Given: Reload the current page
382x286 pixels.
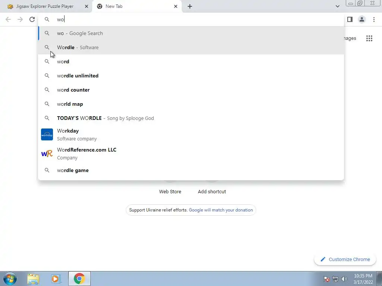Looking at the screenshot, I should click(32, 19).
